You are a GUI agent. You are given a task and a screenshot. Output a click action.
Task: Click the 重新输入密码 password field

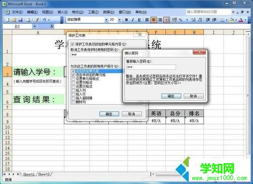tap(151, 67)
